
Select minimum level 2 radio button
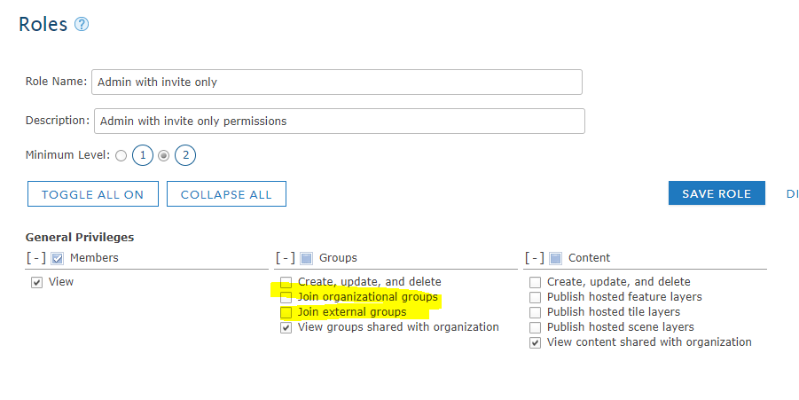(163, 156)
